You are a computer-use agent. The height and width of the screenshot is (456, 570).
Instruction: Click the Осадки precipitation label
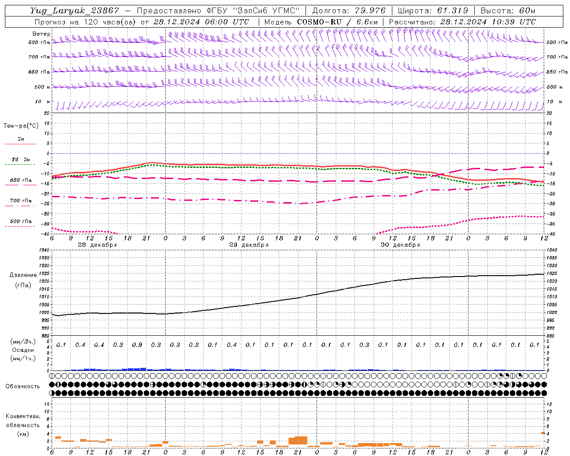23,350
